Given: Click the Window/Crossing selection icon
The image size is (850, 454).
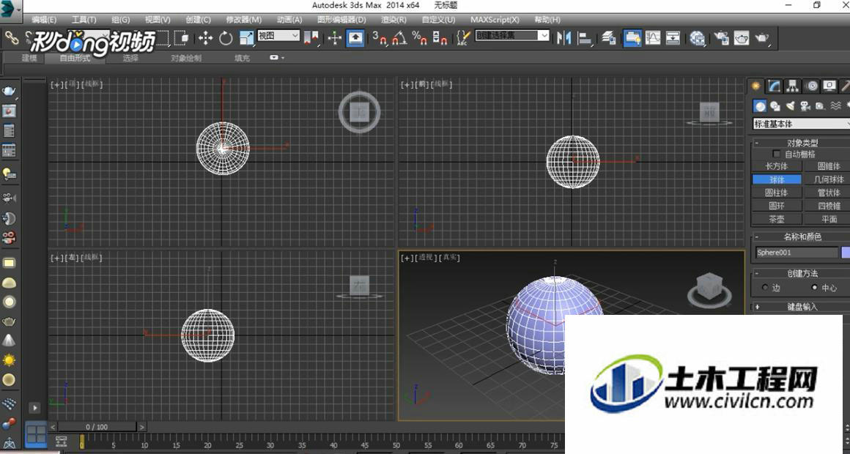Looking at the screenshot, I should pos(182,38).
